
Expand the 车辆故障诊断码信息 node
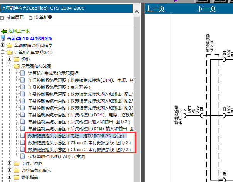pos(3,45)
